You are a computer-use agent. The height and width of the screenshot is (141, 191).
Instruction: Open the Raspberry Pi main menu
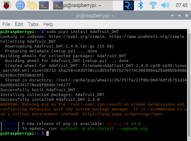(x=6, y=5)
